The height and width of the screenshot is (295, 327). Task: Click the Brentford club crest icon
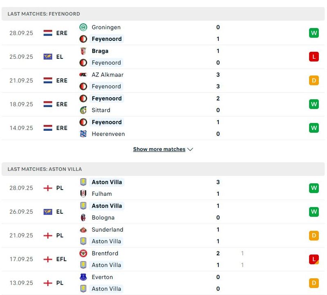click(x=83, y=253)
